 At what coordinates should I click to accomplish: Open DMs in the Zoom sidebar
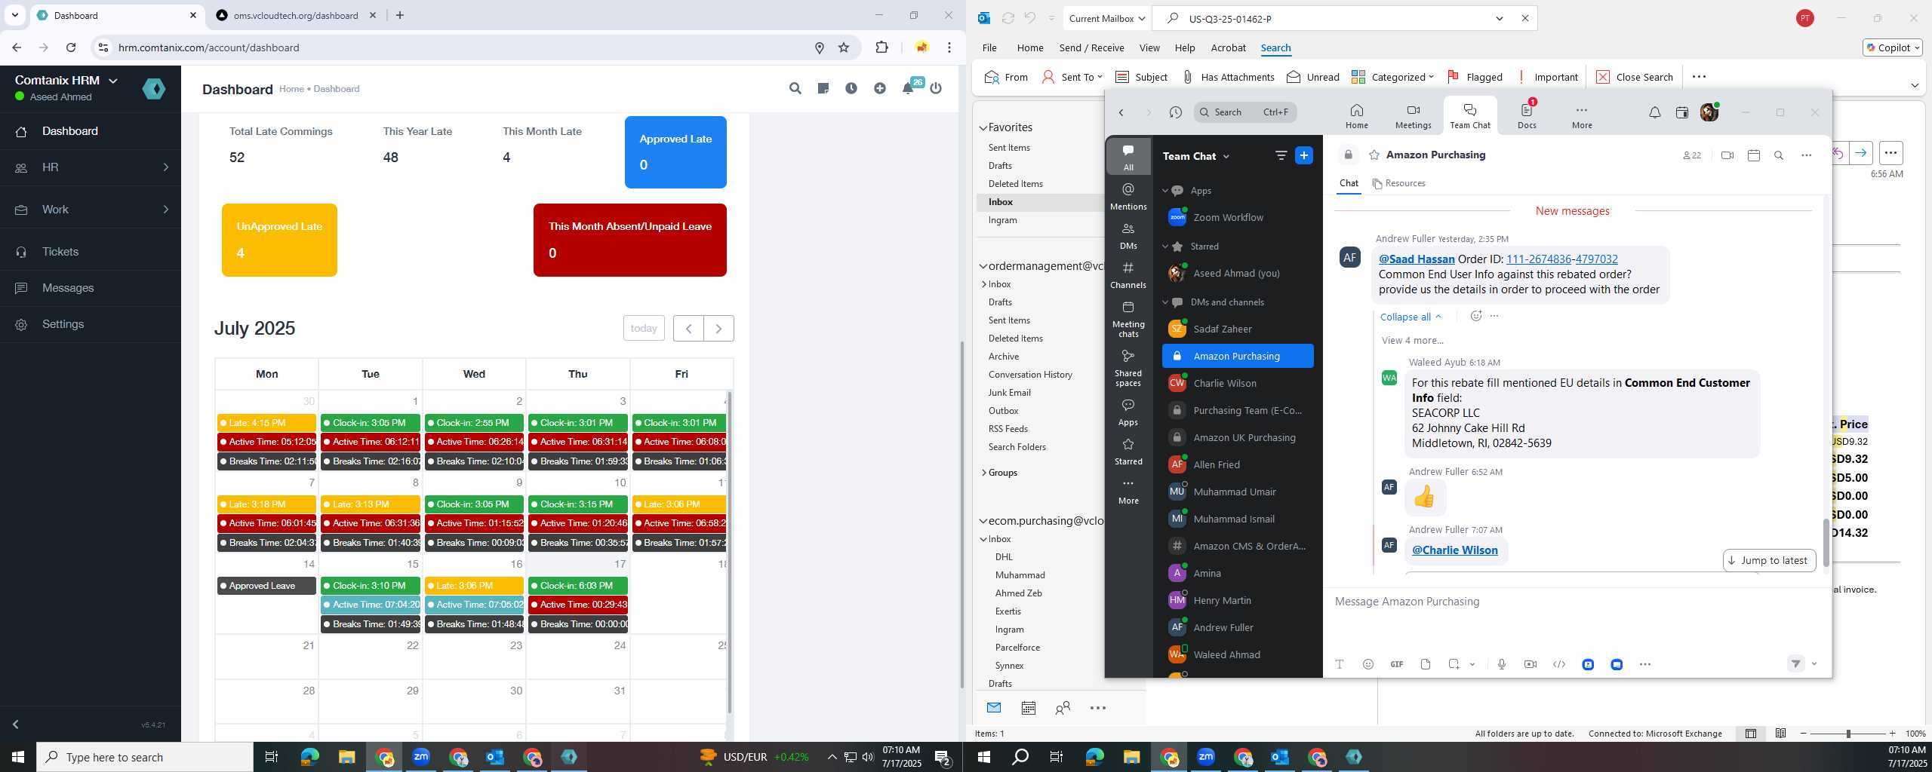[x=1128, y=235]
